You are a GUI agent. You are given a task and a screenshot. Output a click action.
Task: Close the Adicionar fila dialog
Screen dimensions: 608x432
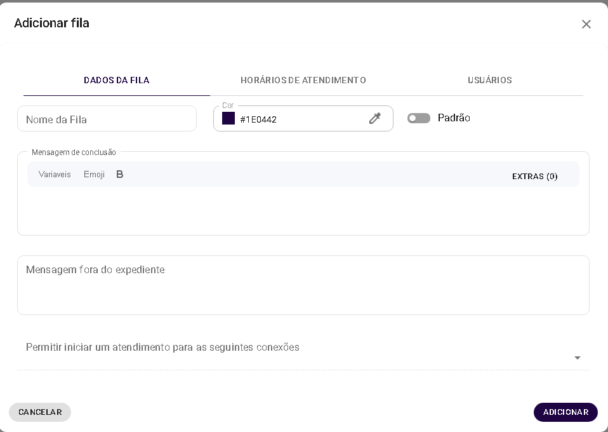[x=586, y=24]
